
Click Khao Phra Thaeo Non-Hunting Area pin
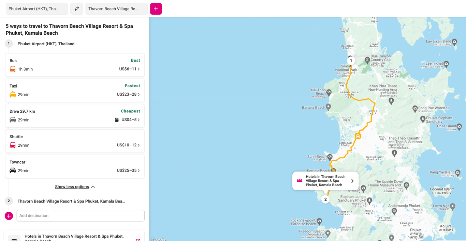click(x=391, y=100)
